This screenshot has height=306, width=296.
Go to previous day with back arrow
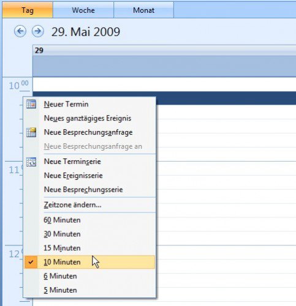pyautogui.click(x=20, y=31)
